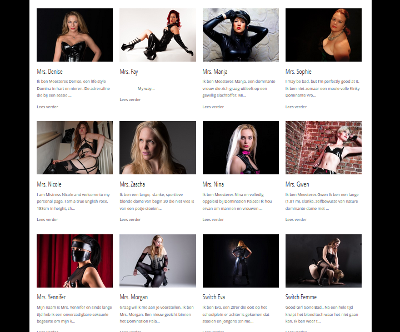This screenshot has height=332, width=400.
Task: Open Mrs. Manja thumbnail image
Action: point(241,35)
